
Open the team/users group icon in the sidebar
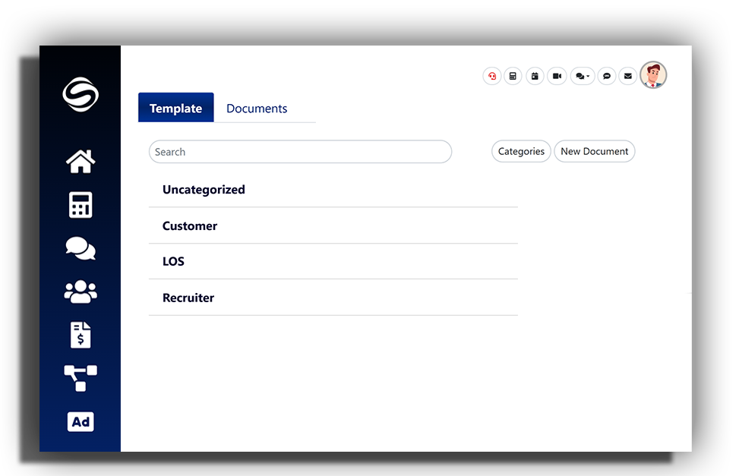click(81, 292)
